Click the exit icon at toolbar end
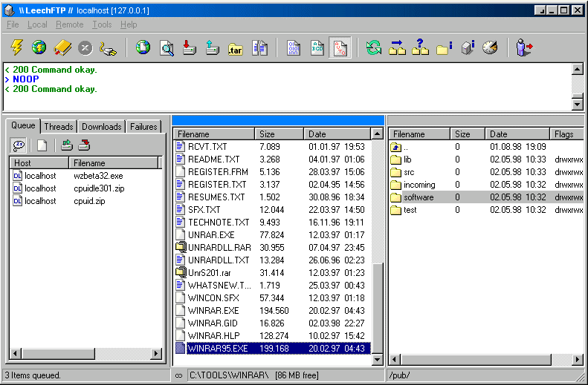Screen dimensions: 588x385 [525, 48]
